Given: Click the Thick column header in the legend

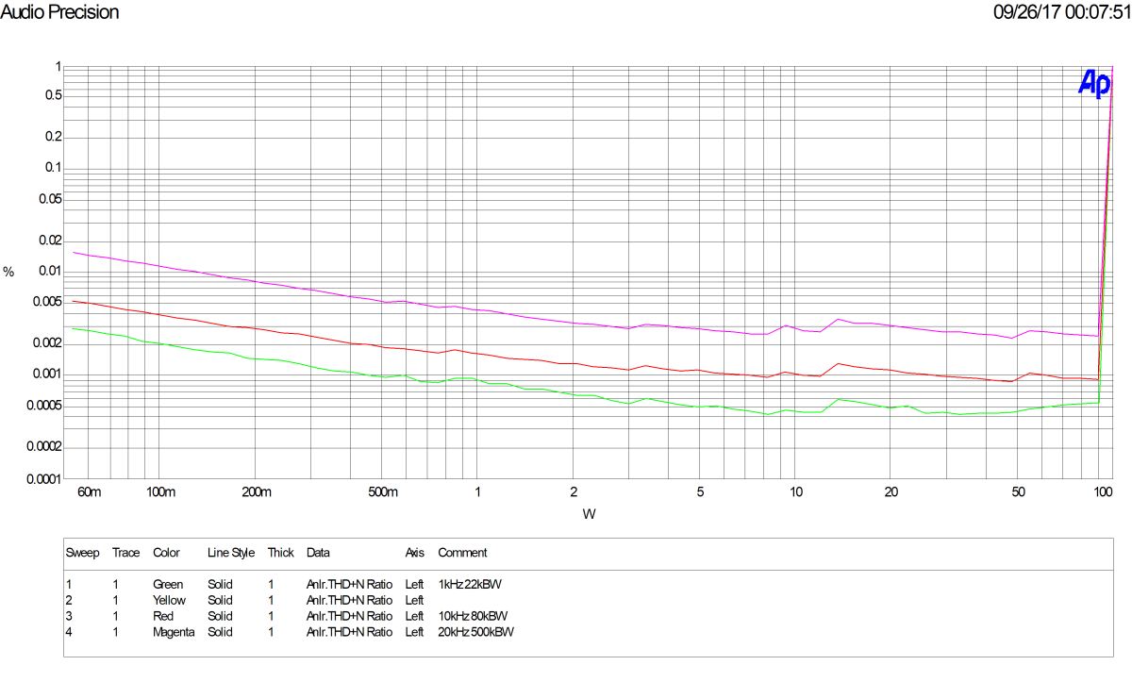Looking at the screenshot, I should tap(280, 553).
